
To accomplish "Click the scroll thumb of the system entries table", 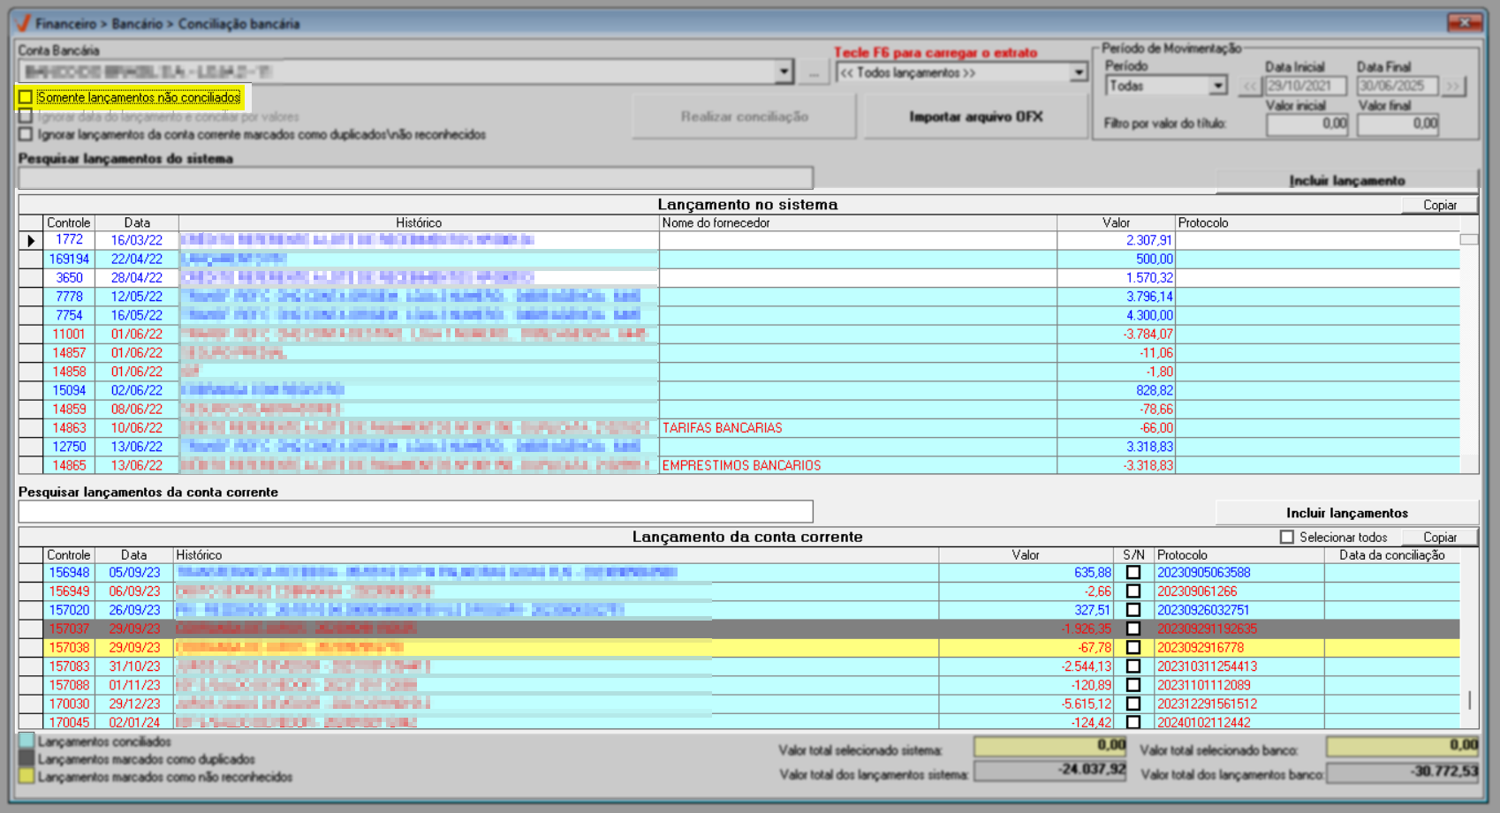I will 1468,239.
